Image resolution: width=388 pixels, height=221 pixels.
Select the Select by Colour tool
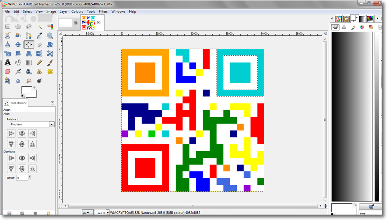click(50, 27)
